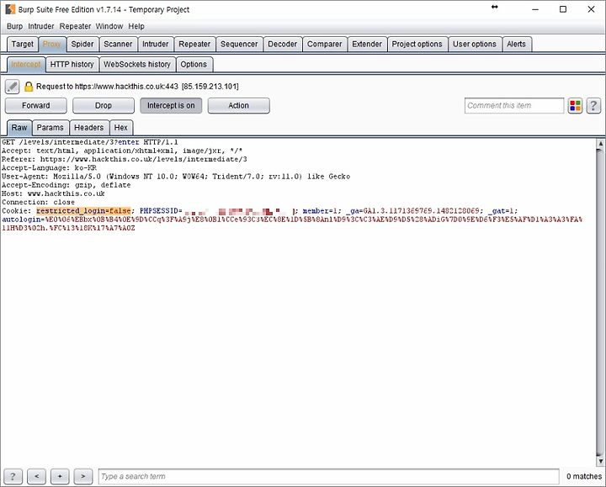Click the search term input field
Screen dimensions: 606x487
click(328, 476)
